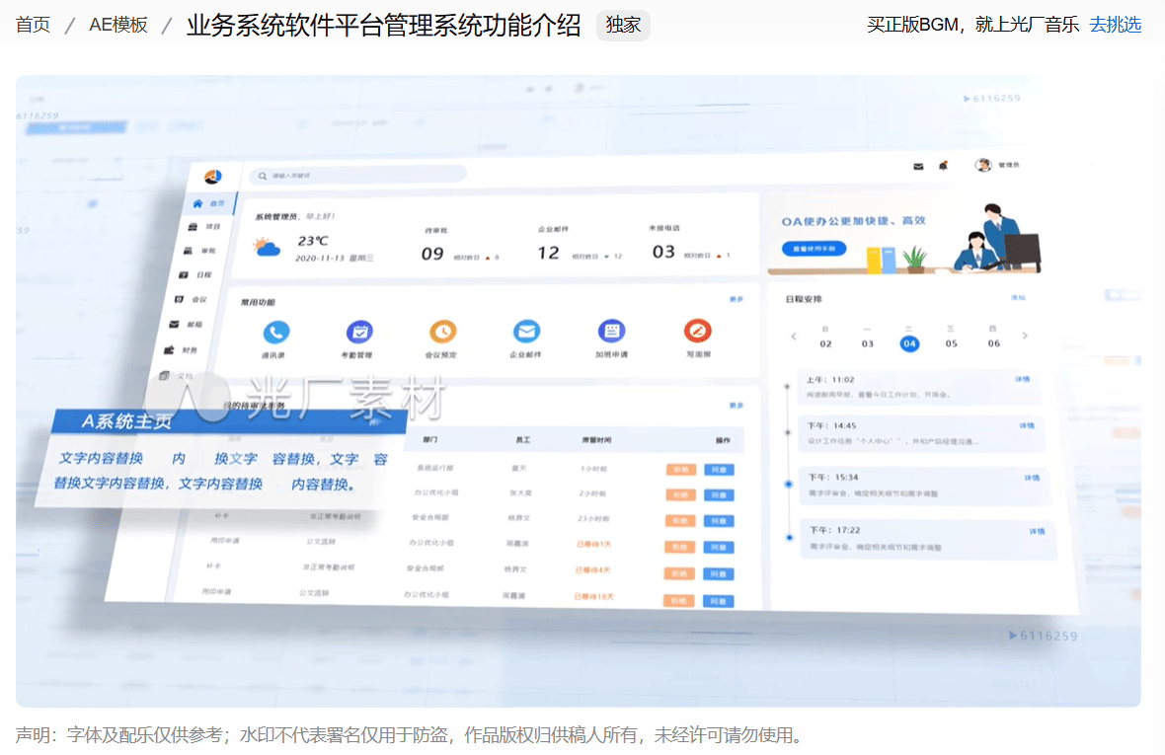The width and height of the screenshot is (1165, 755).
Task: Click the 会议预定 clock icon
Action: [x=442, y=332]
